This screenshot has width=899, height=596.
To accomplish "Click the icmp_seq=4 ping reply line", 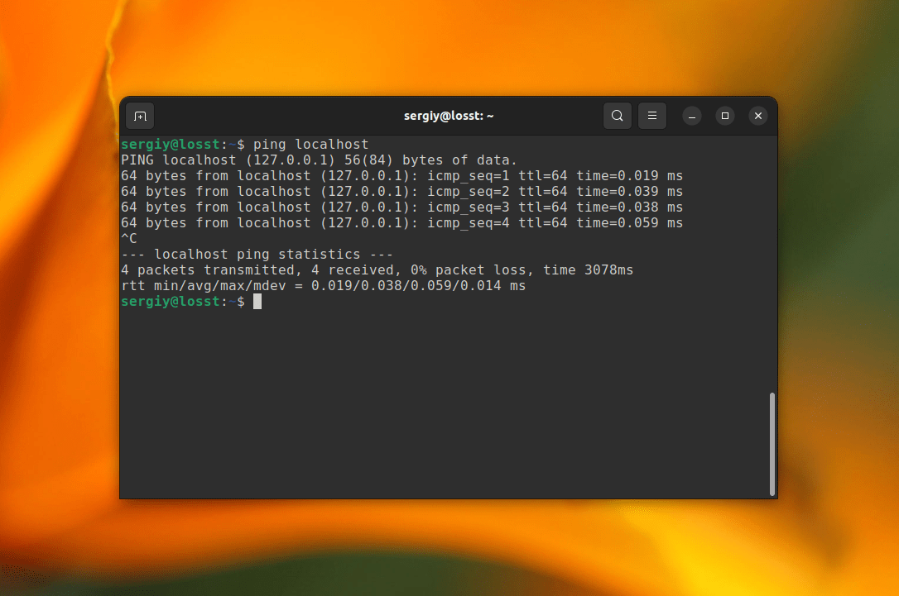I will pyautogui.click(x=401, y=222).
